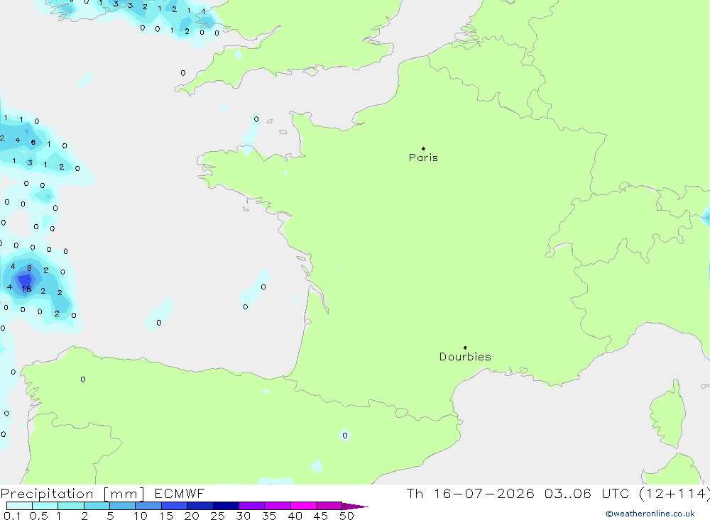
Task: Choose the 20–25 mm dark blue swatch
Action: click(x=200, y=506)
